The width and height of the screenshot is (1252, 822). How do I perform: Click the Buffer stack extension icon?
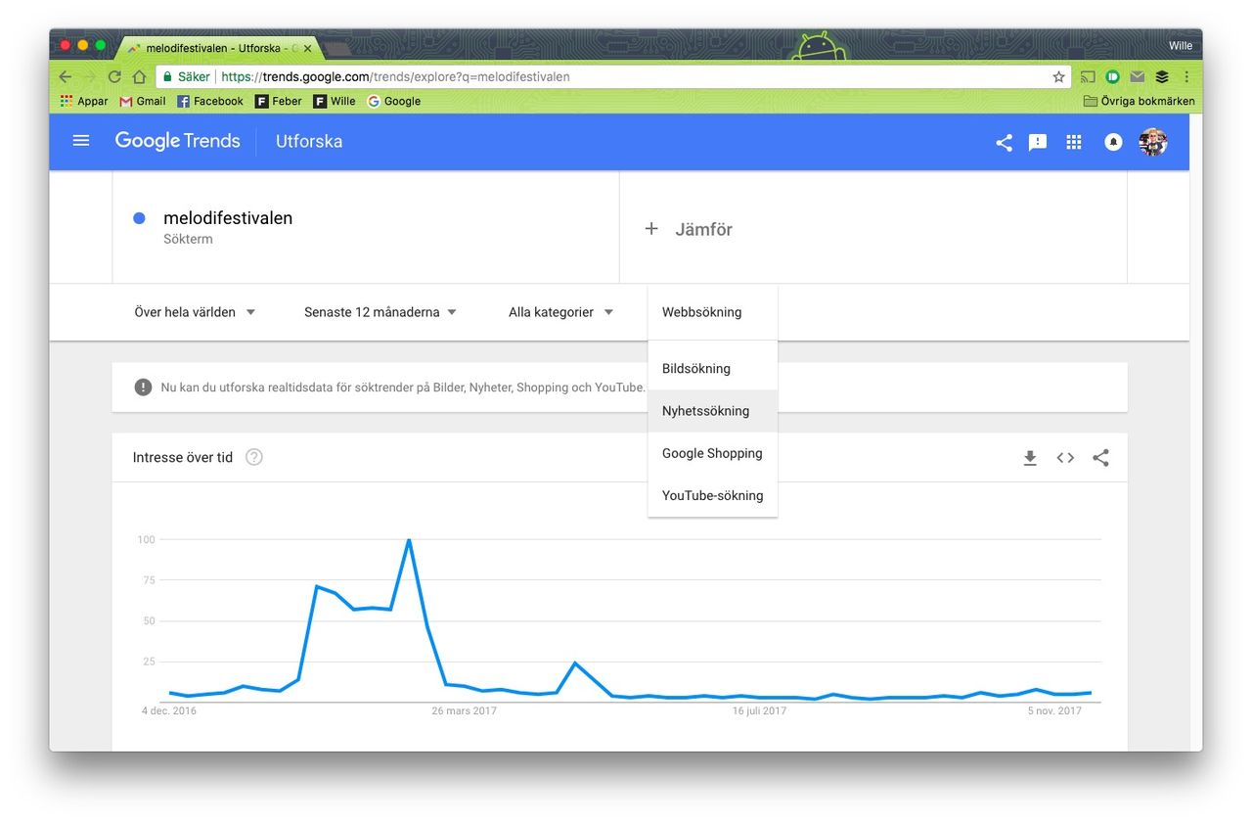click(1162, 76)
